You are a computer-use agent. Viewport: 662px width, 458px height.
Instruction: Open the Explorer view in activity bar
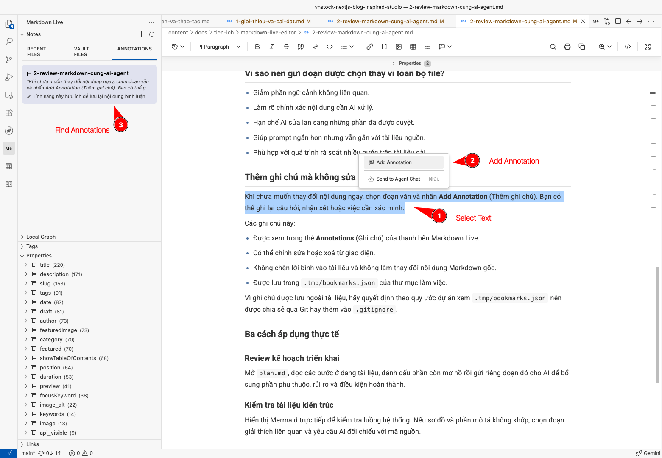pyautogui.click(x=9, y=24)
